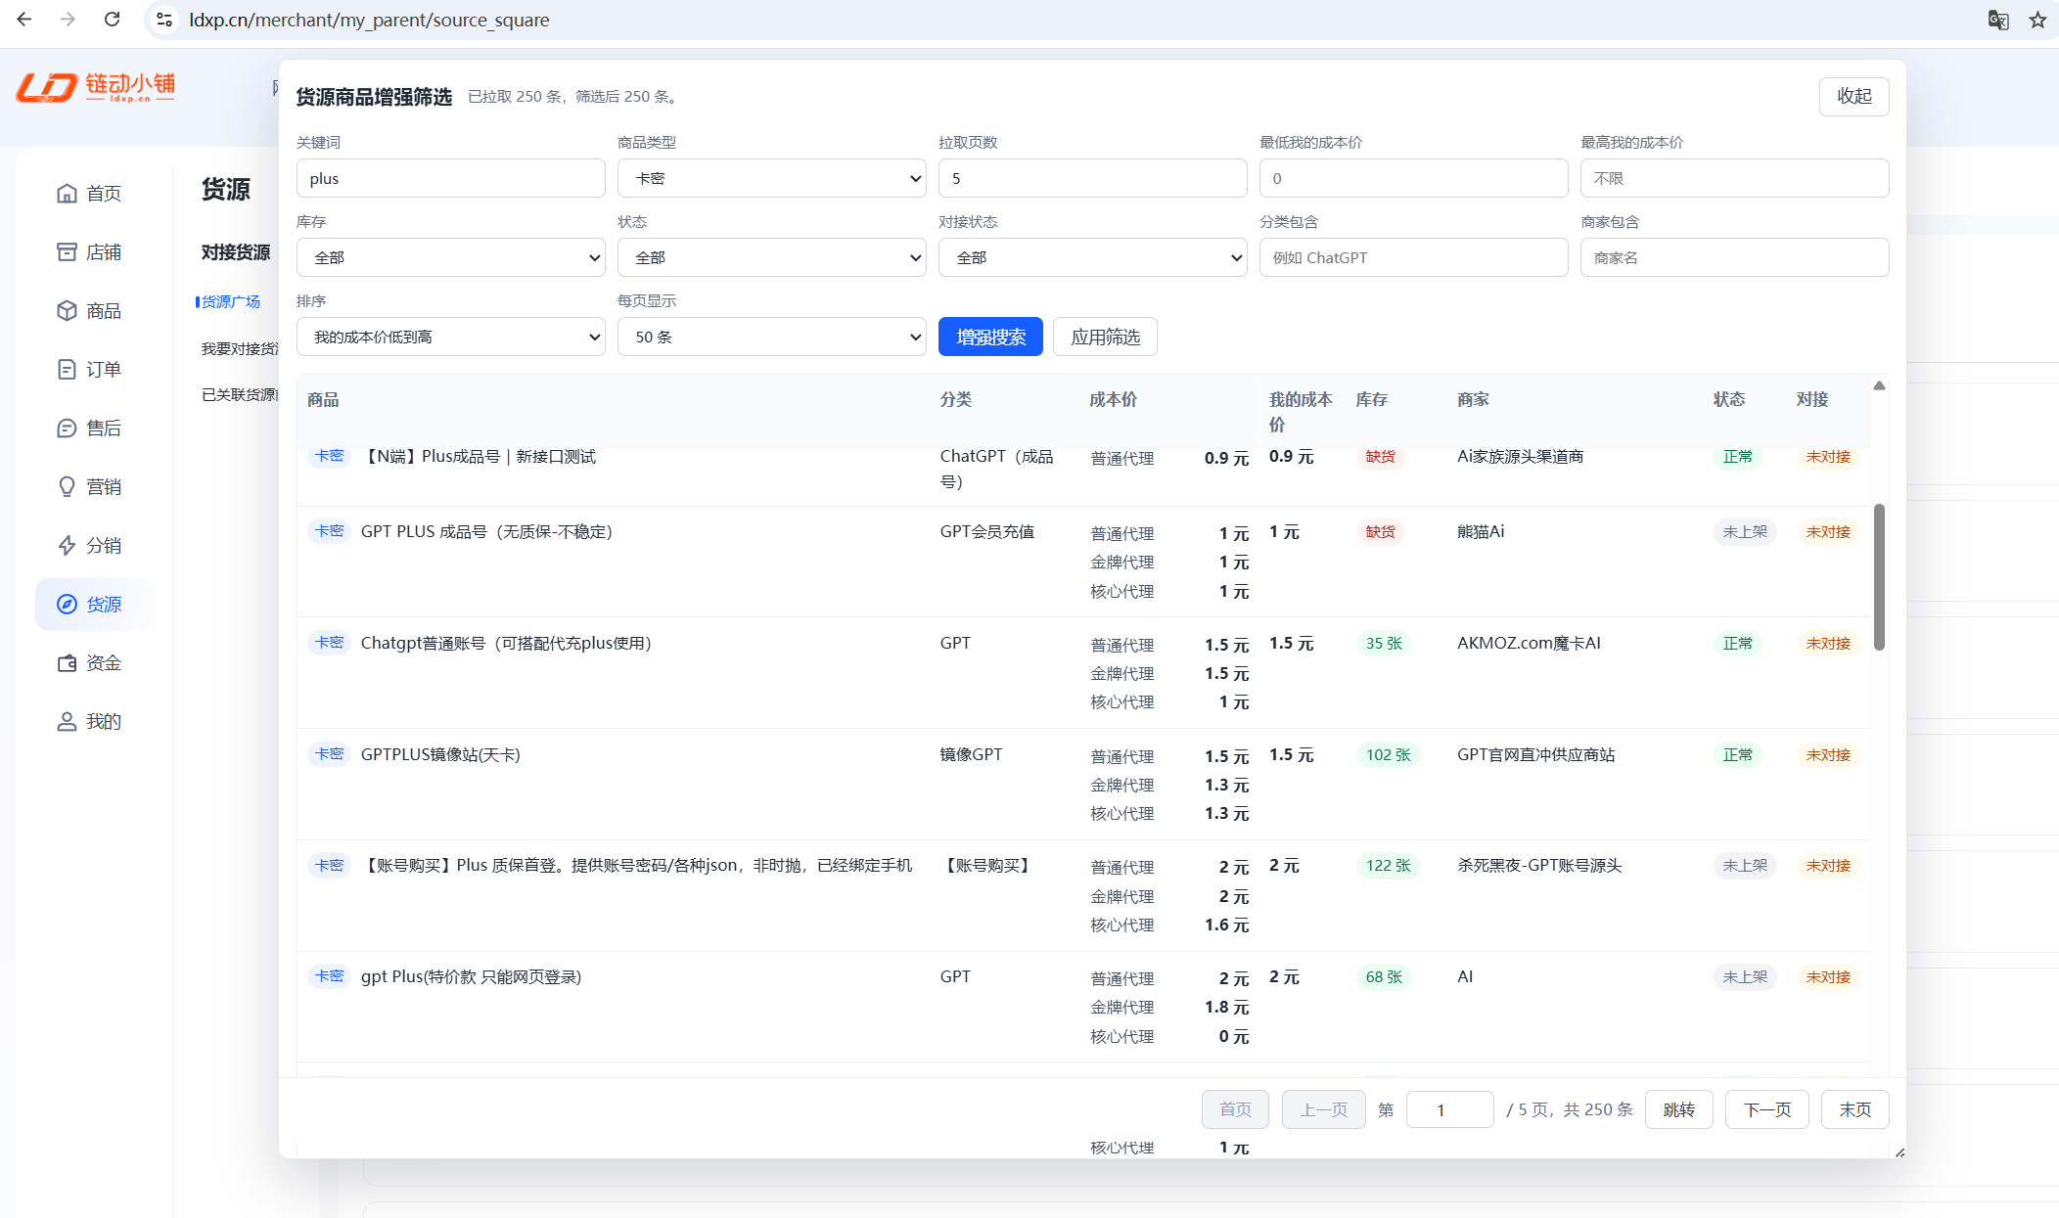
Task: Select 货源 in the sidebar
Action: click(94, 605)
